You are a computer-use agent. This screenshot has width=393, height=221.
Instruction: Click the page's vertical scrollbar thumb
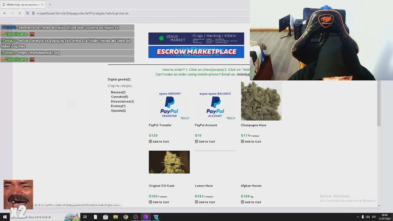tap(379, 103)
